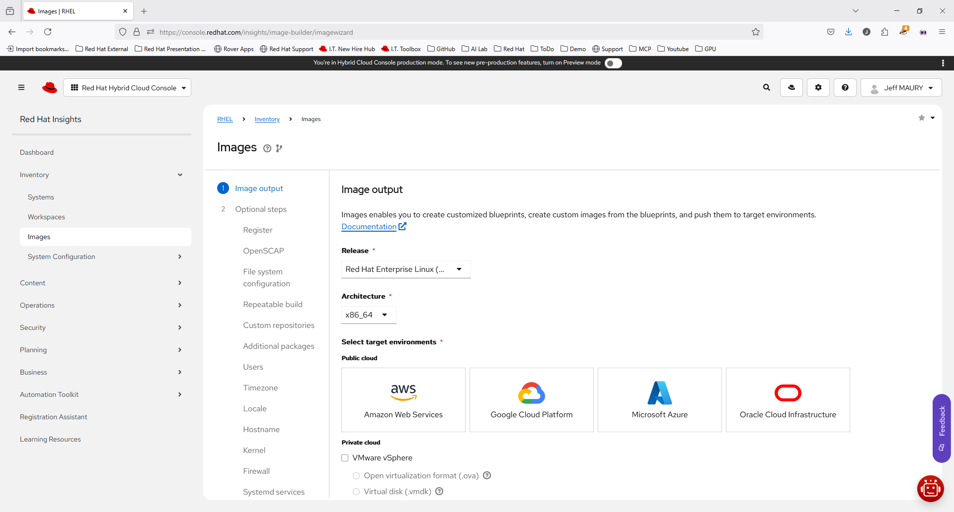The image size is (954, 512).
Task: Expand the Jeff MAURY user menu
Action: coord(901,88)
